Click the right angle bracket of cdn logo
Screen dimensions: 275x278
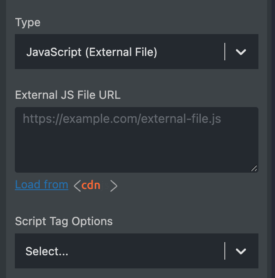pos(113,186)
